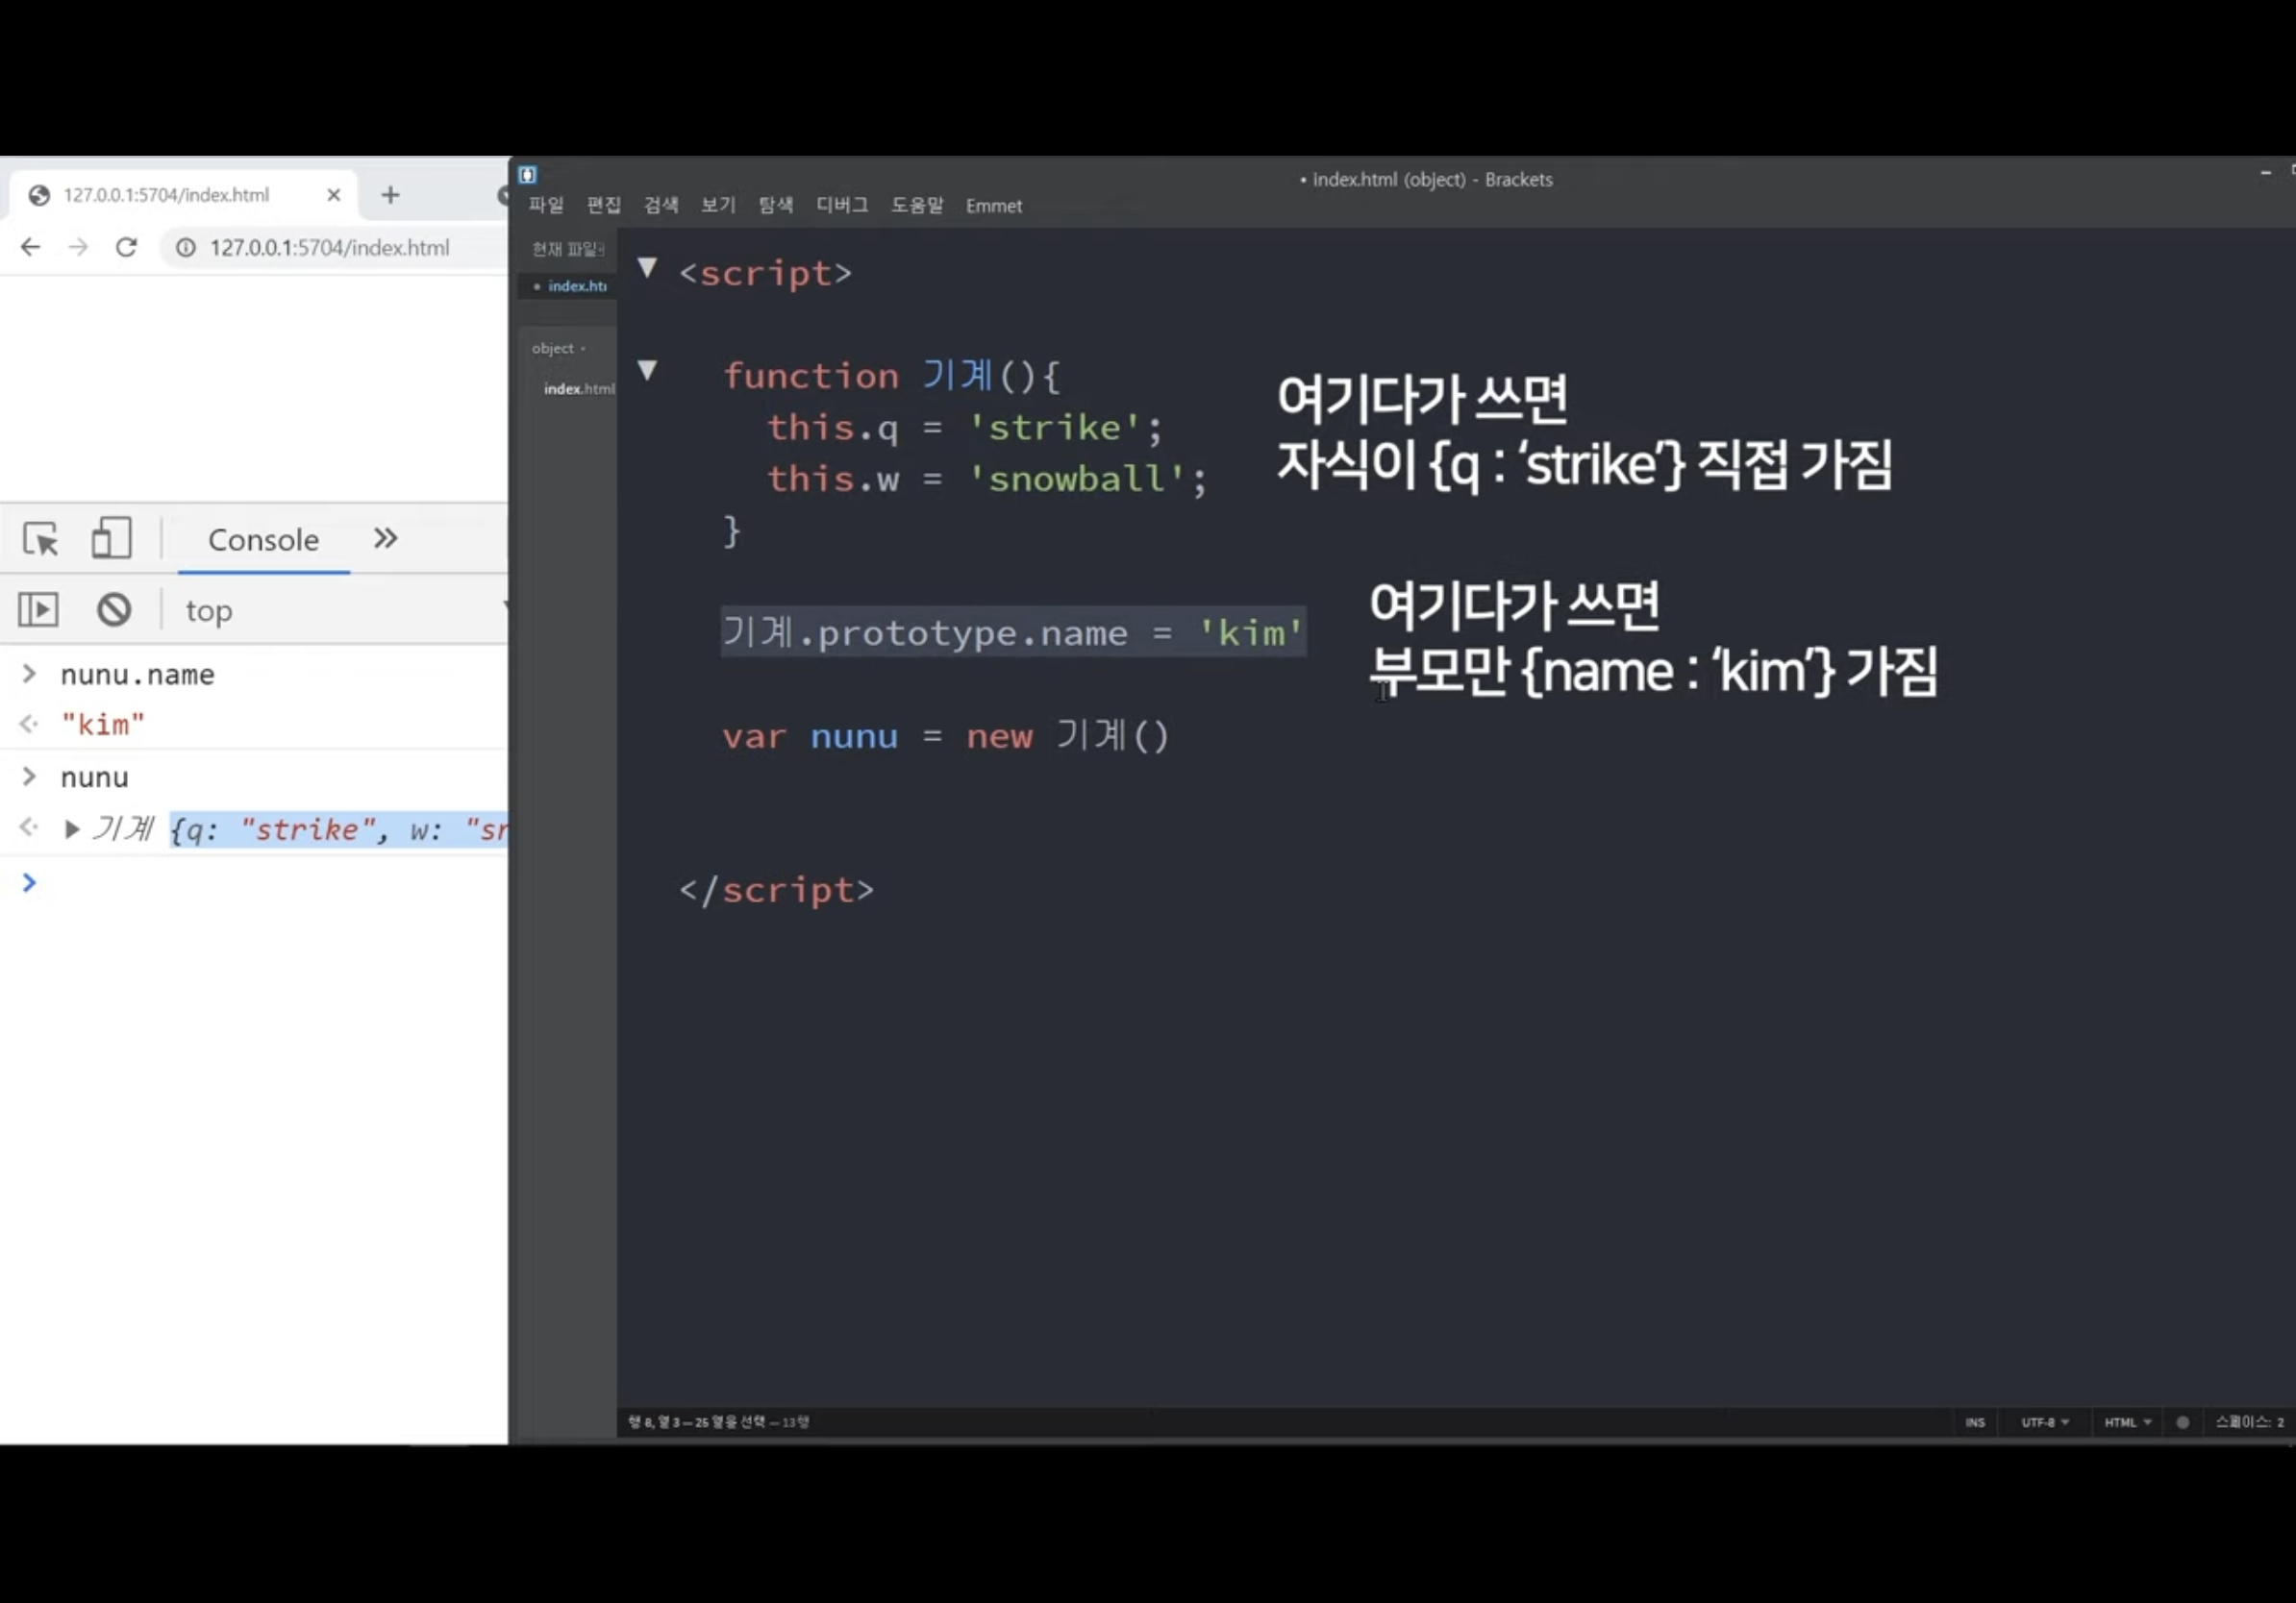Viewport: 2296px width, 1603px height.
Task: Open the HTML language mode dropdown
Action: (2126, 1422)
